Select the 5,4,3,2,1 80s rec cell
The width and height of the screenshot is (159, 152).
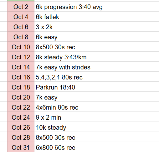pos(97,77)
